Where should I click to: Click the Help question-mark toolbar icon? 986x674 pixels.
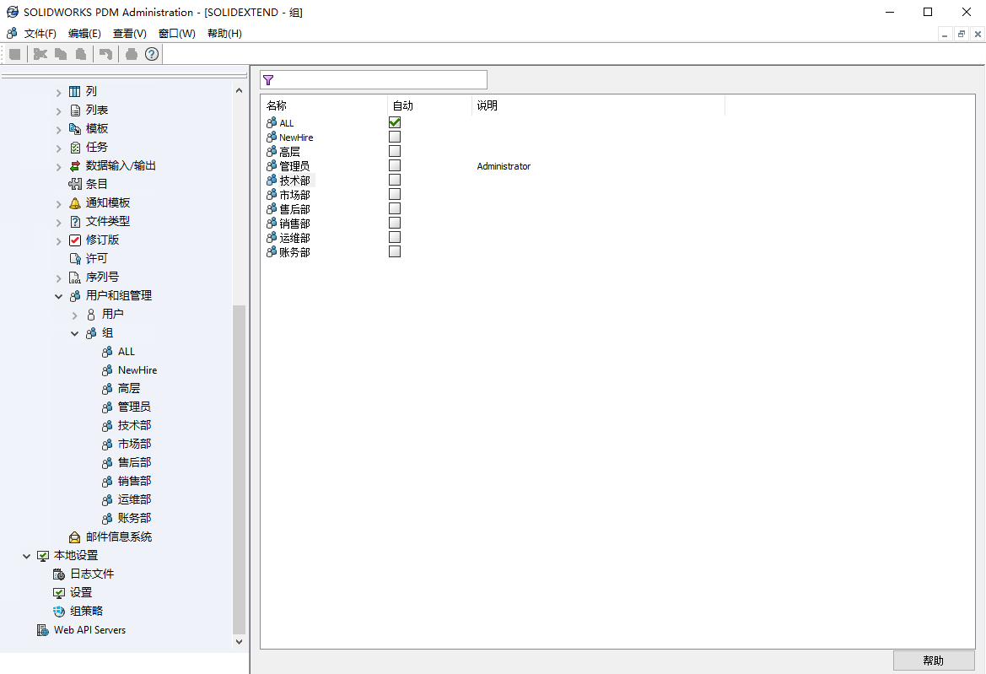point(151,54)
